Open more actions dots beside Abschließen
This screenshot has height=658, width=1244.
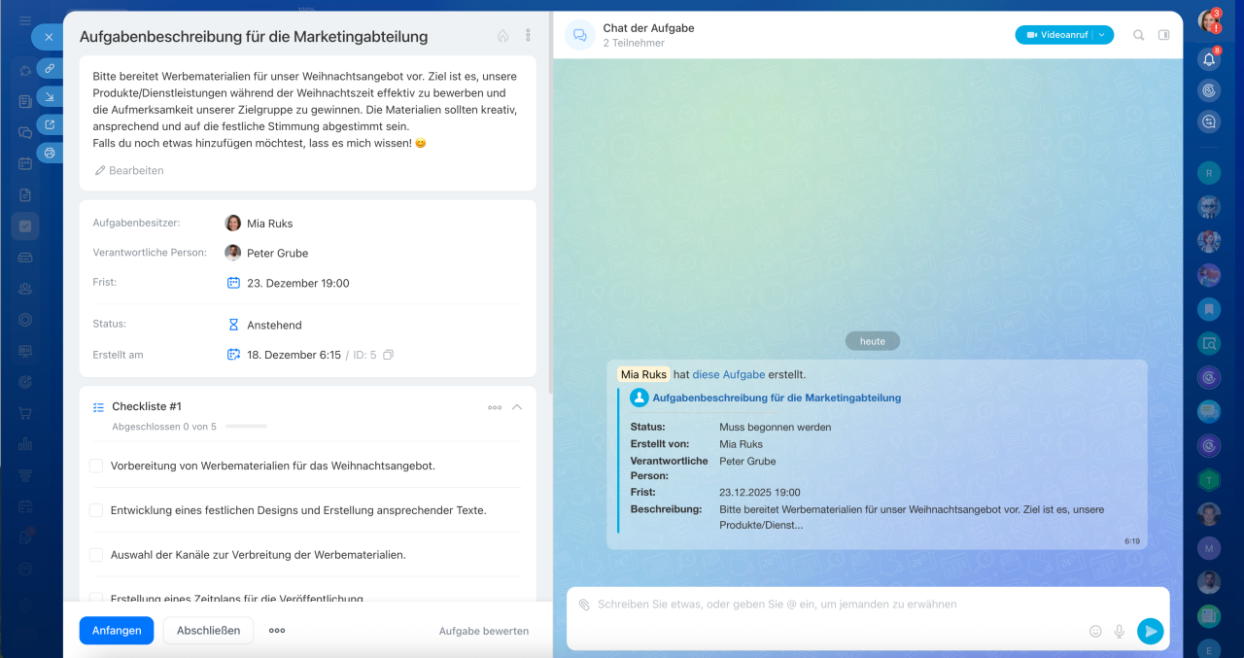(277, 630)
